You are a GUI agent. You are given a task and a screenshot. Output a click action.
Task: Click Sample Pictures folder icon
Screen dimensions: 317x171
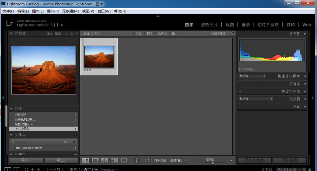tap(18, 148)
